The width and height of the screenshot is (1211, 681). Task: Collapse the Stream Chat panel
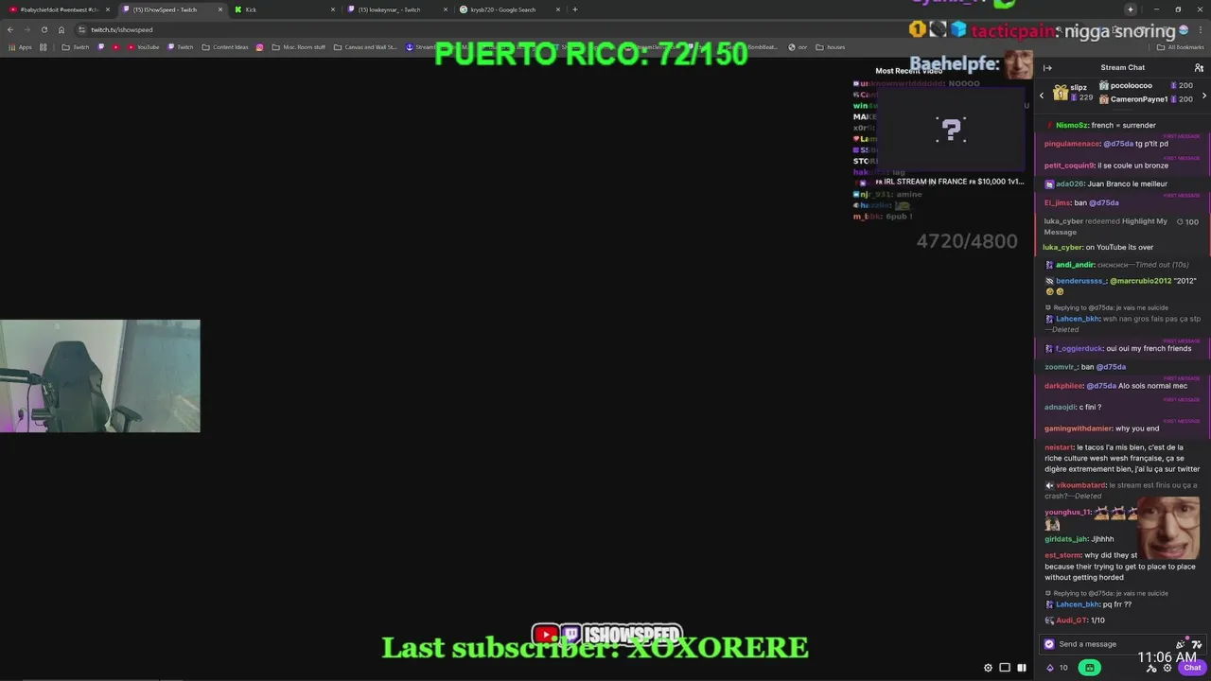pos(1047,67)
